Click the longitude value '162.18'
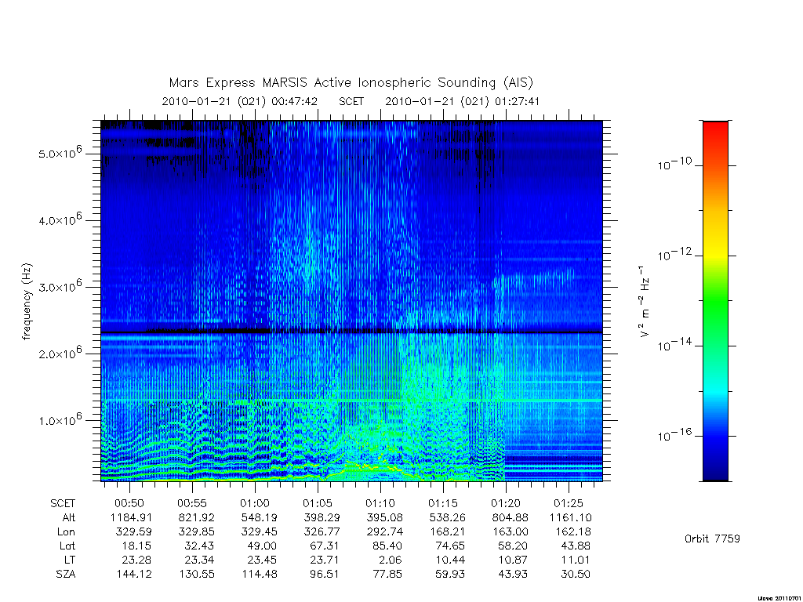The height and width of the screenshot is (602, 803). [x=572, y=532]
